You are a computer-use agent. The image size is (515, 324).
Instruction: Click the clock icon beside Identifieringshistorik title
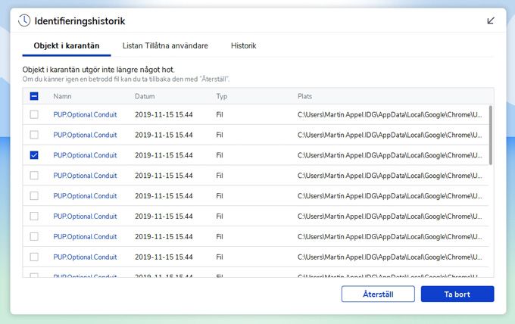click(24, 20)
